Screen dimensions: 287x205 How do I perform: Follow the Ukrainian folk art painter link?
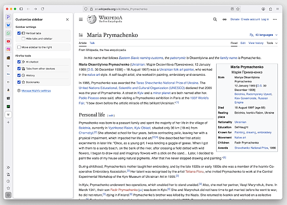click(177, 70)
